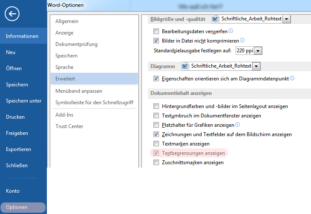Click Word document icon in Diagramm selector

pos(185,66)
